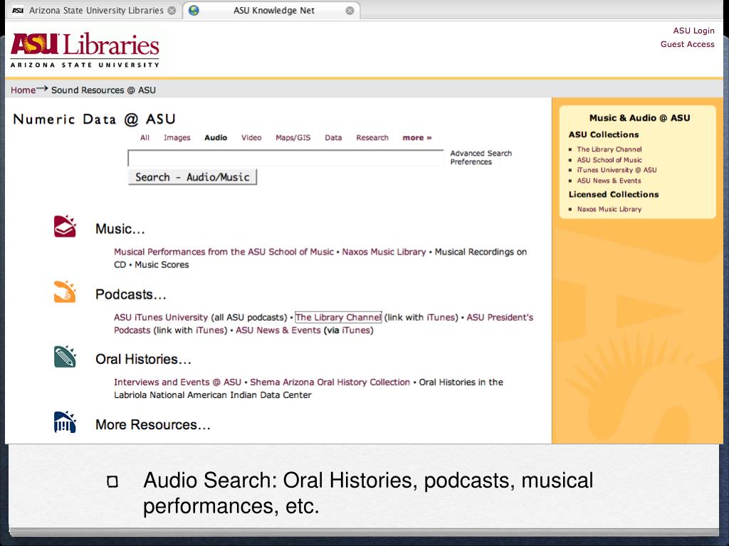Viewport: 729px width, 546px height.
Task: Open Shema Arizona Oral History Collection
Action: click(x=330, y=382)
